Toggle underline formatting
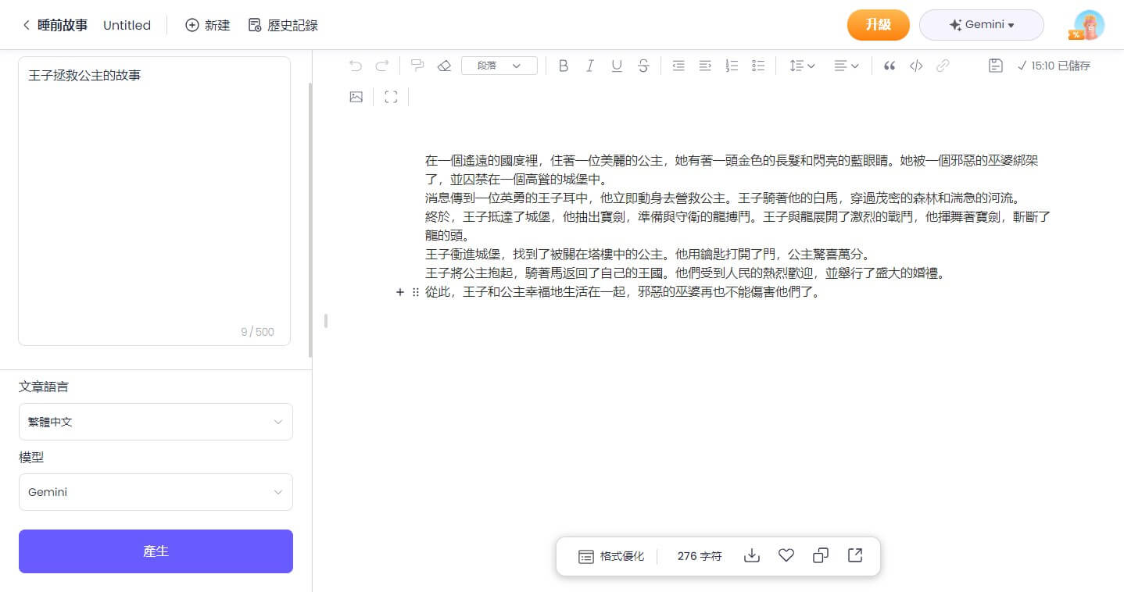The width and height of the screenshot is (1124, 592). 617,66
